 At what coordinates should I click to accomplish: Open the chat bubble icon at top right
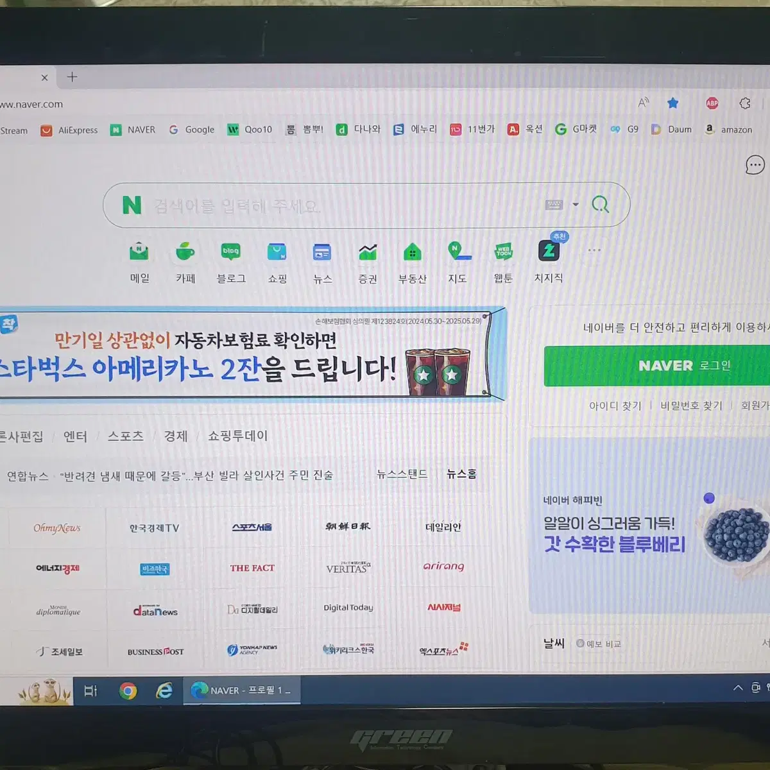pyautogui.click(x=755, y=165)
